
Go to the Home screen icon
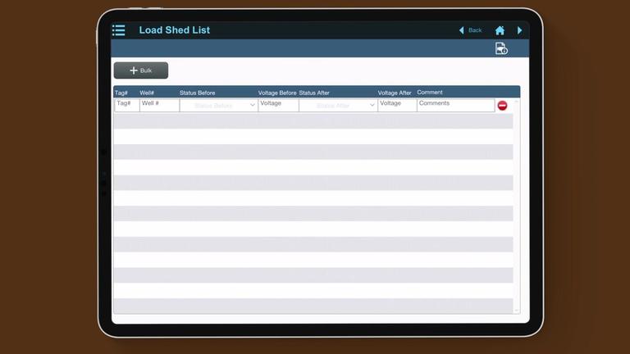point(500,30)
